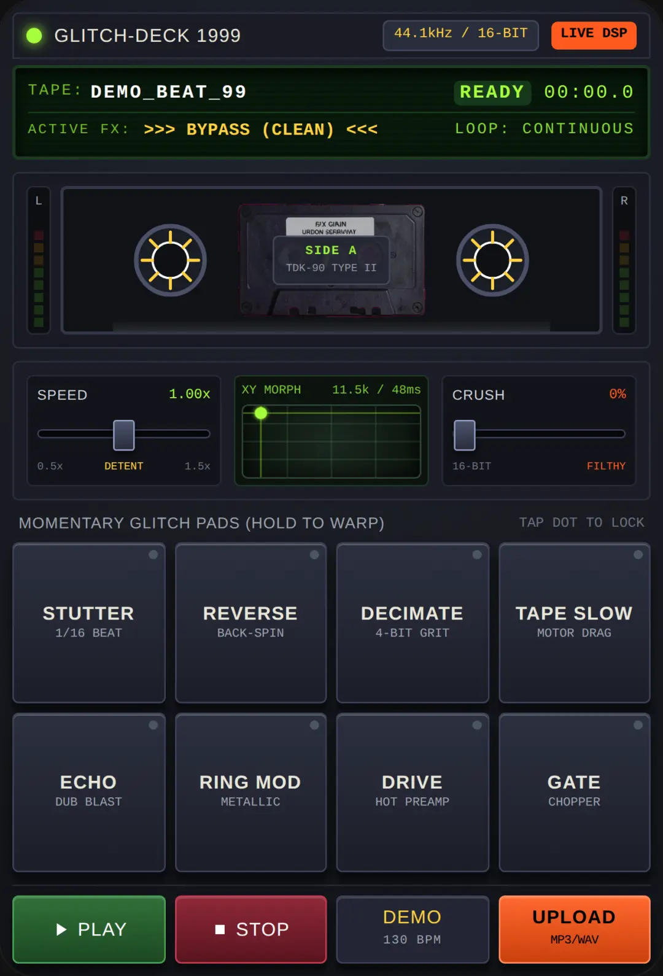Toggle the lock dot on RING MOD pad
The width and height of the screenshot is (663, 976).
pyautogui.click(x=314, y=725)
